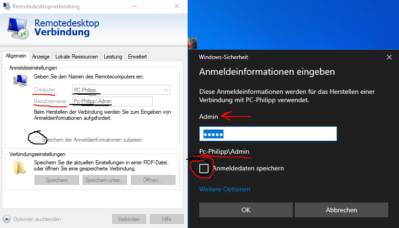This screenshot has height=228, width=399.
Task: Click the Hilfe button
Action: click(167, 219)
